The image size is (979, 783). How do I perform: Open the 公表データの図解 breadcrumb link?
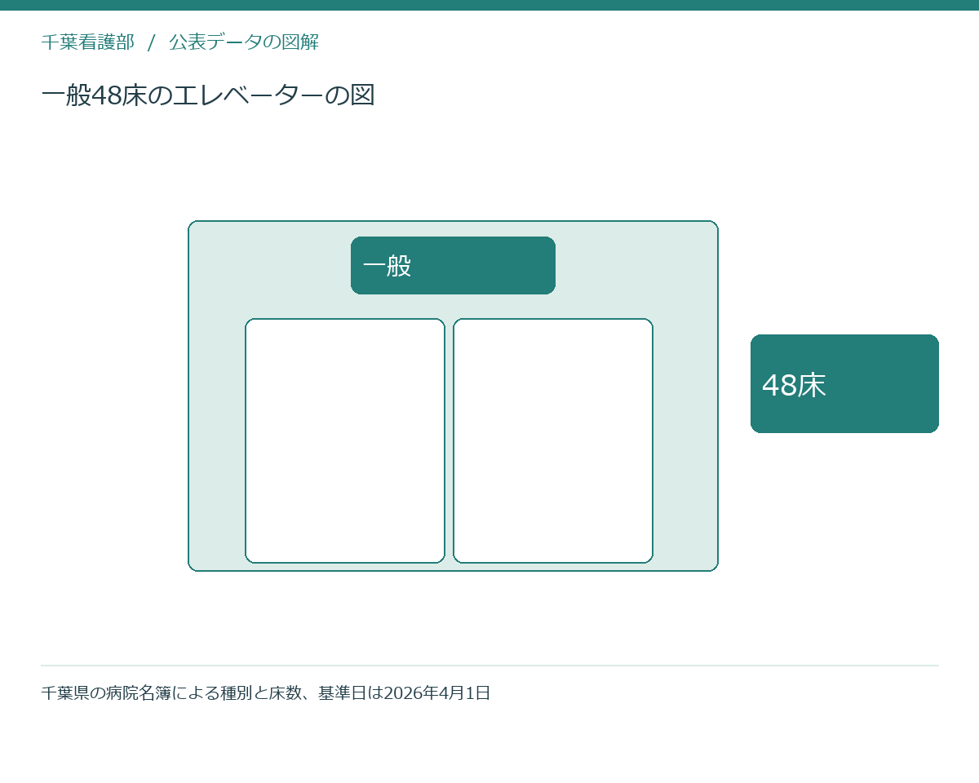[x=244, y=42]
